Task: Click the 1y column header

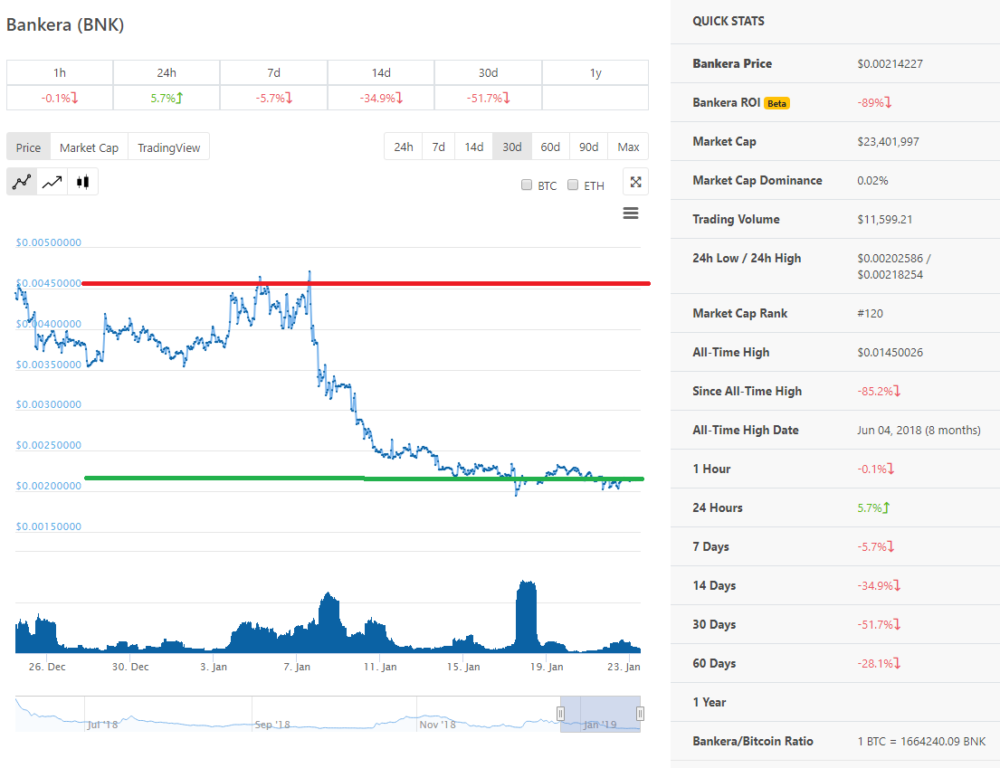Action: pos(595,72)
